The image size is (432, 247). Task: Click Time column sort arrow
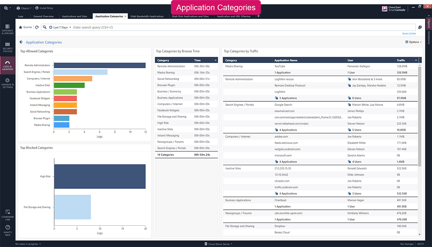coord(215,60)
